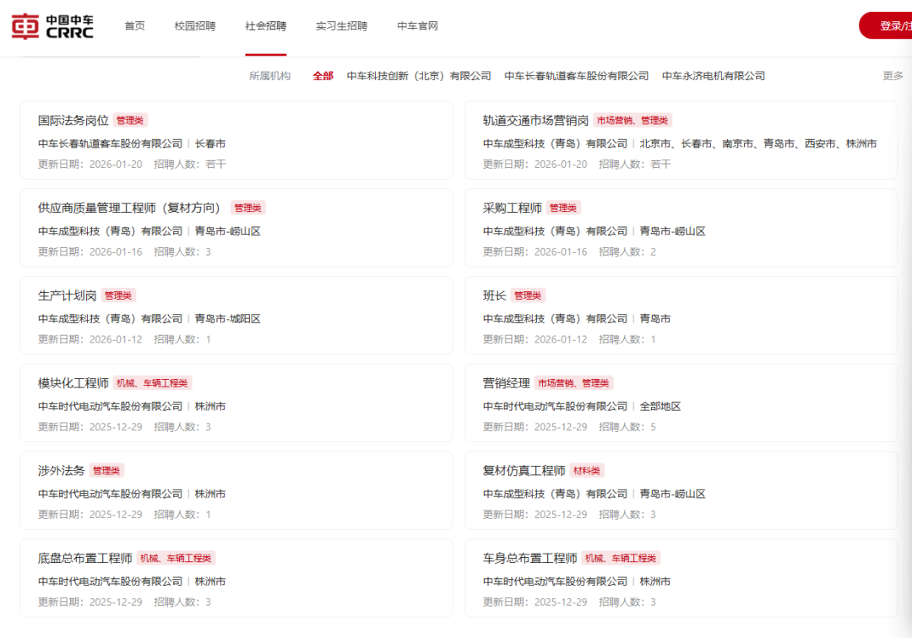Click 机械、车辆工程类 tag on 模块化工程师

click(152, 383)
